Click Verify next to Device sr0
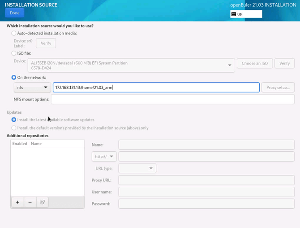Image resolution: width=300 pixels, height=228 pixels. (x=46, y=43)
